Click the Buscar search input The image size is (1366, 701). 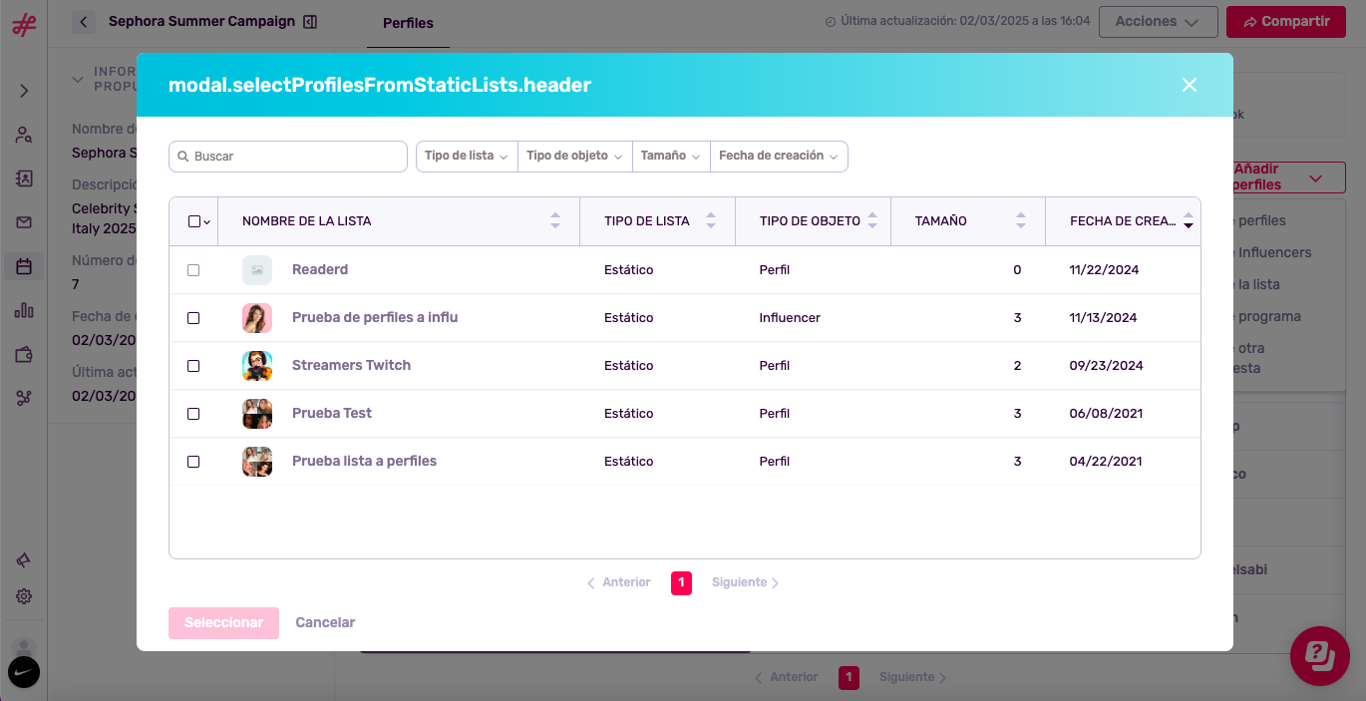point(288,157)
